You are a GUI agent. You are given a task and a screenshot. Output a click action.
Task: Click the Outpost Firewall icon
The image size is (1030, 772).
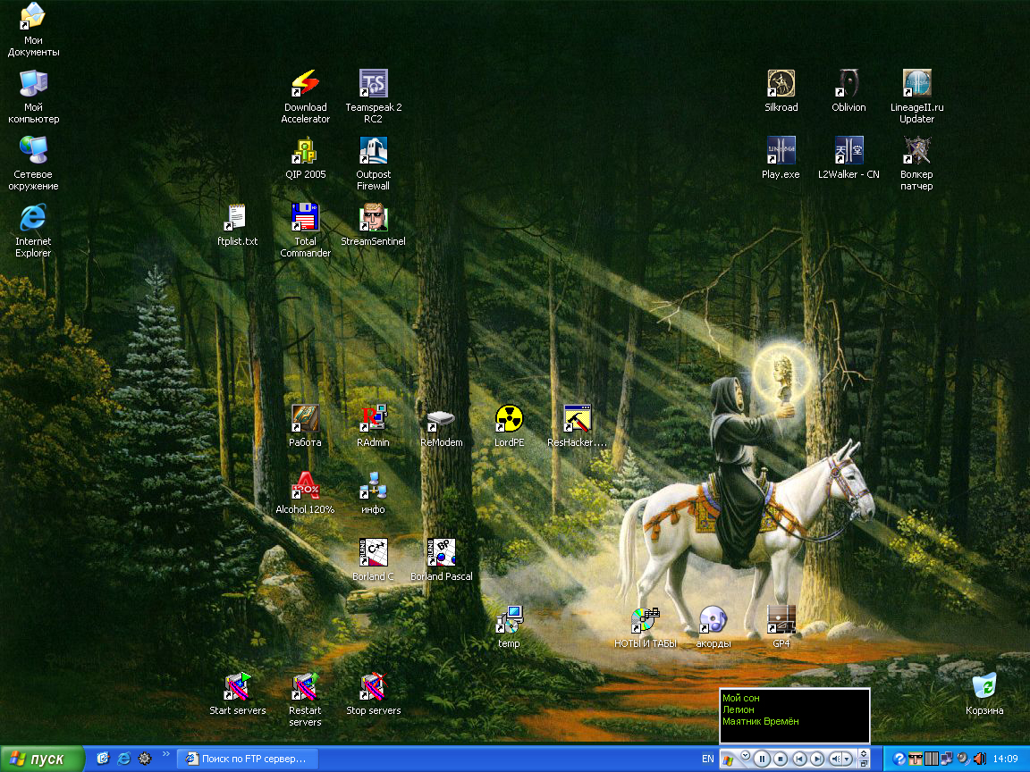tap(373, 152)
